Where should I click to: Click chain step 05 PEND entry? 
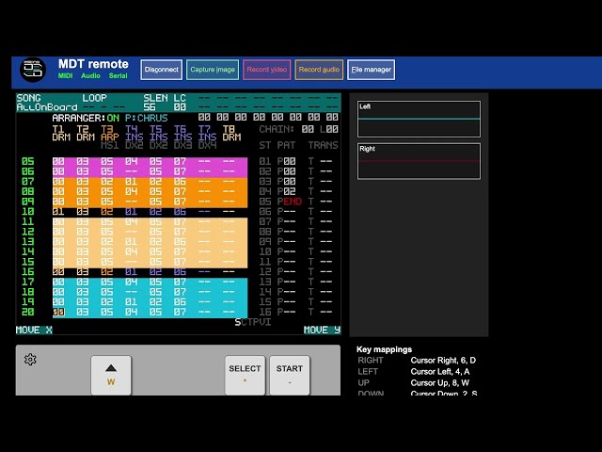[290, 202]
